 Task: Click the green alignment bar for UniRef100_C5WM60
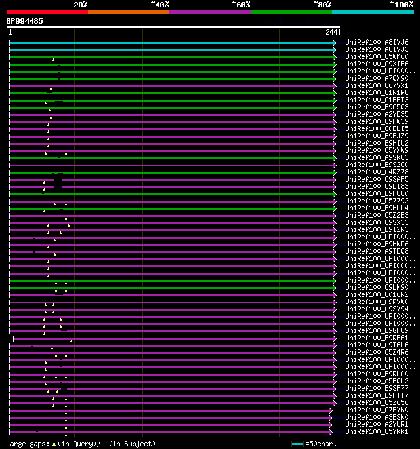[171, 57]
